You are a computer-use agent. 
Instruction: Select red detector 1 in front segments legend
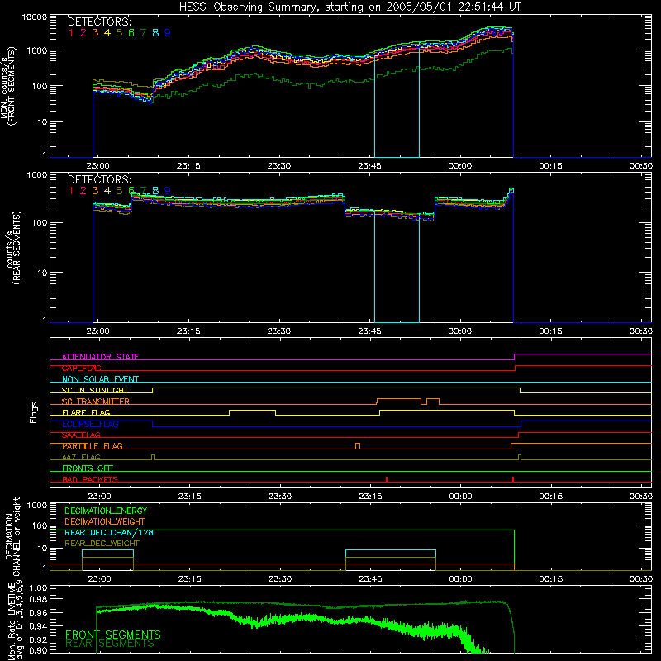(x=71, y=33)
